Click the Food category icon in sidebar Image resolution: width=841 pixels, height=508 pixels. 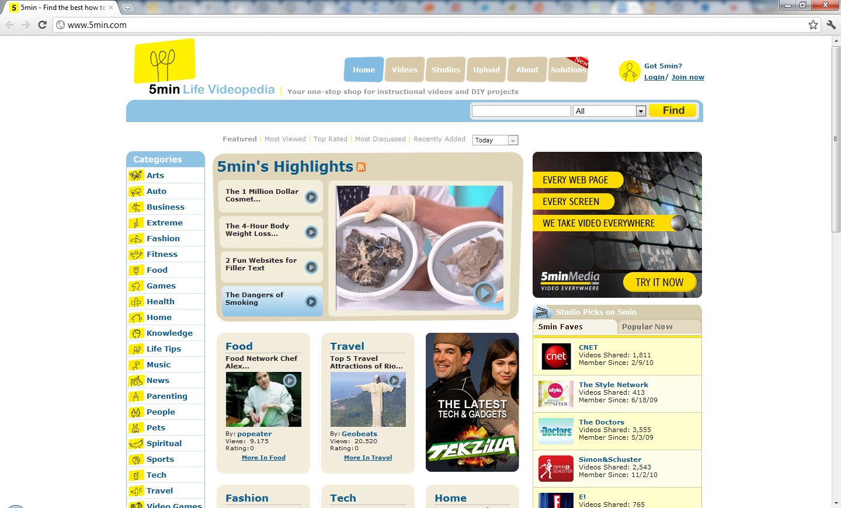(136, 270)
